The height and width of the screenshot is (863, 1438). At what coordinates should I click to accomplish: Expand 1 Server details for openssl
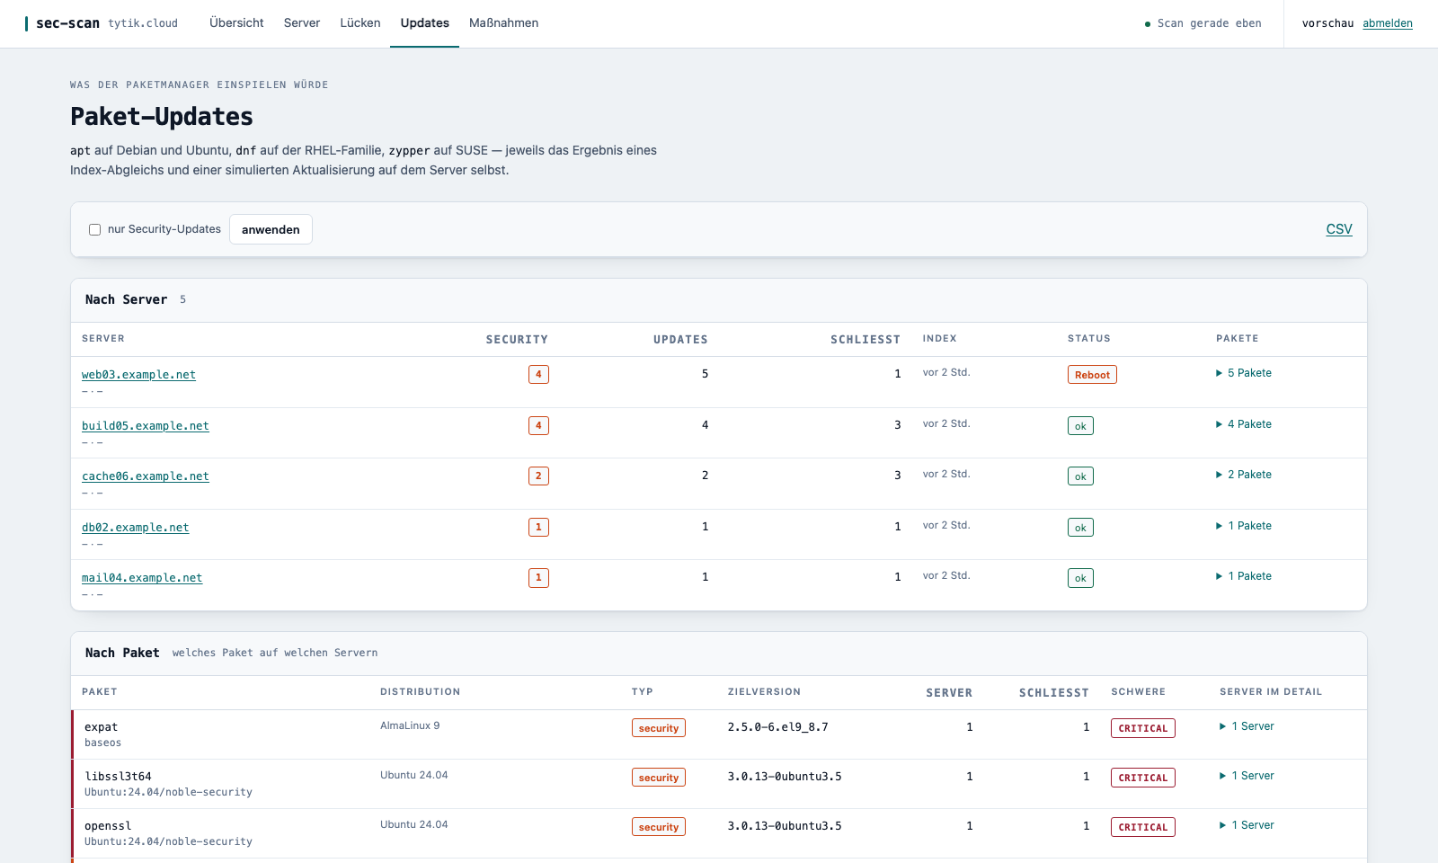(x=1247, y=825)
